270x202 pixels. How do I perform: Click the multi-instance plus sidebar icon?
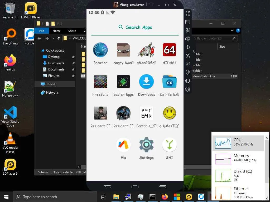[188, 64]
